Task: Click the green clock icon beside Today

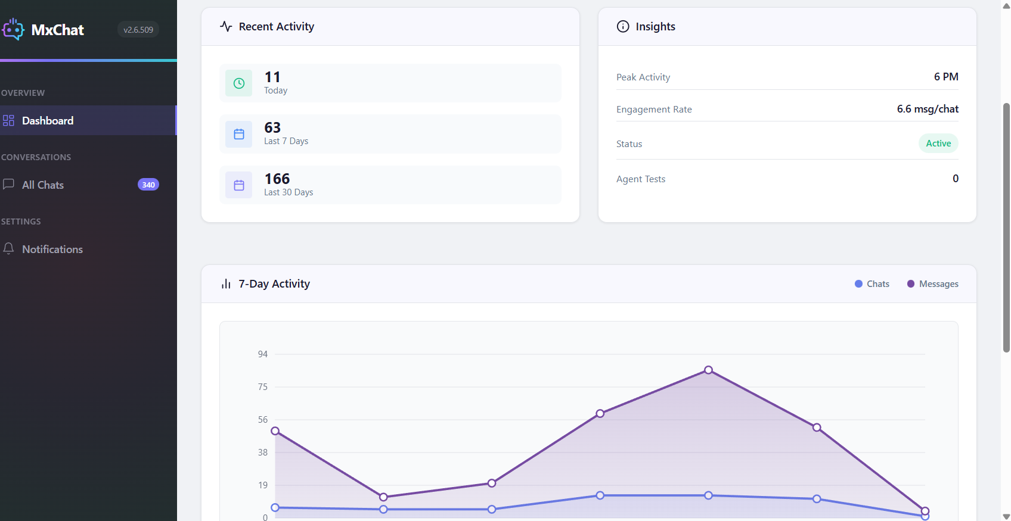Action: [x=239, y=83]
